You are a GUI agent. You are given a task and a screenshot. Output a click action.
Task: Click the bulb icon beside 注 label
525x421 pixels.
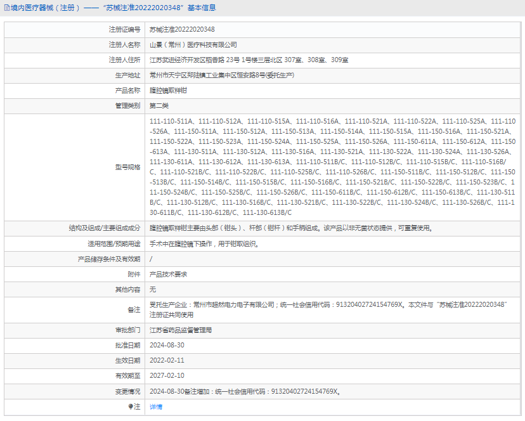pos(131,406)
